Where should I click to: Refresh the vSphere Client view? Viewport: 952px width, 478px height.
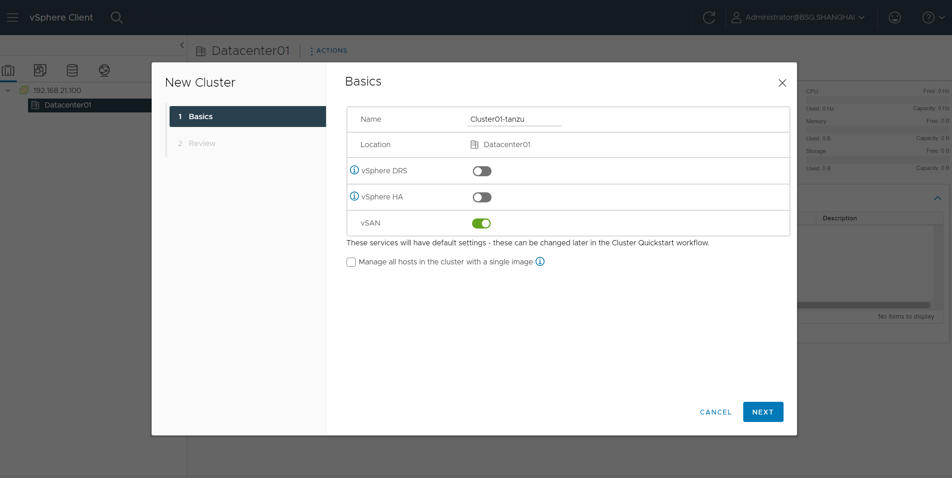pyautogui.click(x=708, y=18)
